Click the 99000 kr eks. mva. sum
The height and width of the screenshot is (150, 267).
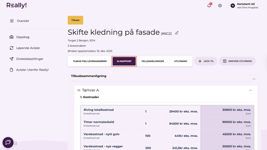pyautogui.click(x=237, y=122)
